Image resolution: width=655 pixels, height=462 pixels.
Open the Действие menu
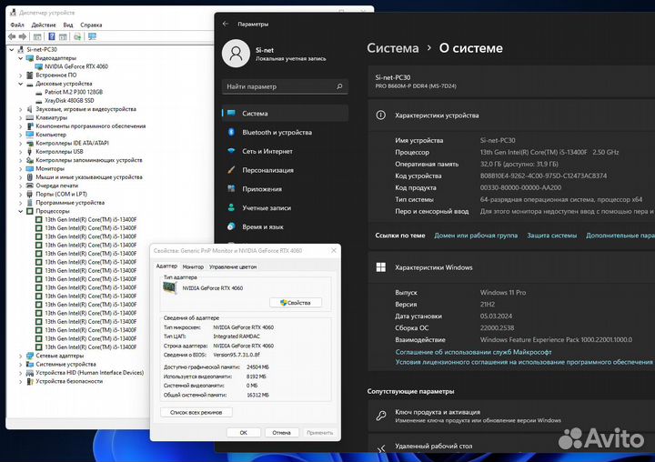(x=44, y=25)
